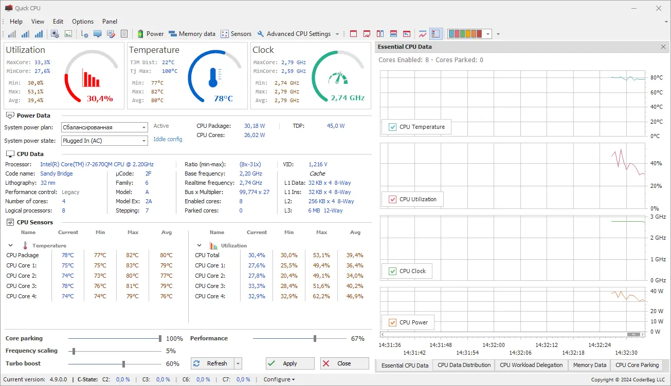Click the speedometer icon in Clock gauge

tap(338, 78)
